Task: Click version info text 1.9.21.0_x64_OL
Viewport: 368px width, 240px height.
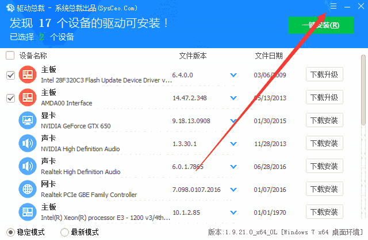Action: (251, 233)
